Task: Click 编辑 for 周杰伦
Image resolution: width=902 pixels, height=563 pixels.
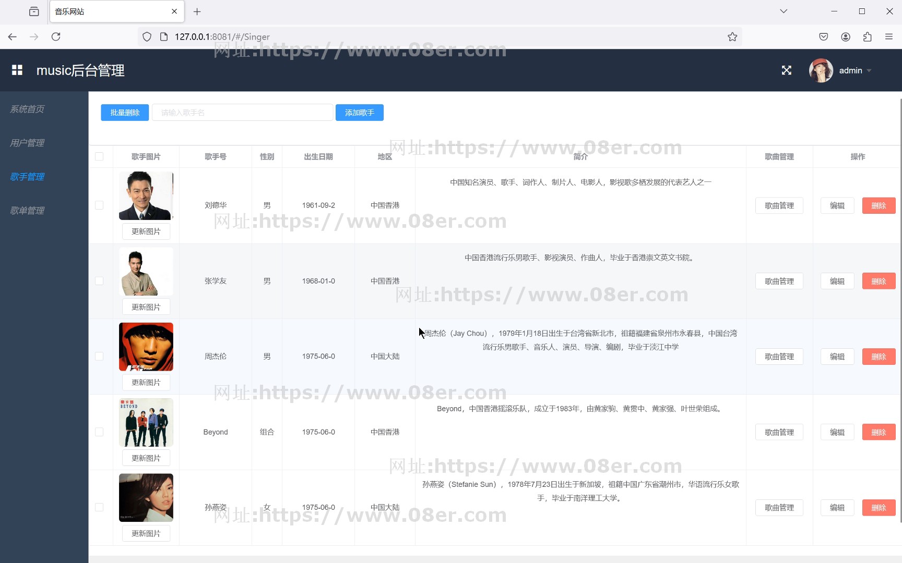Action: coord(837,357)
